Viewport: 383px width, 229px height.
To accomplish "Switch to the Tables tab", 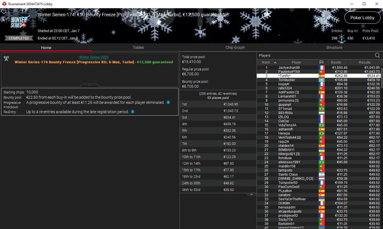I will click(x=138, y=48).
